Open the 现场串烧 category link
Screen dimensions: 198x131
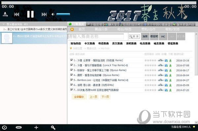pos(76,43)
